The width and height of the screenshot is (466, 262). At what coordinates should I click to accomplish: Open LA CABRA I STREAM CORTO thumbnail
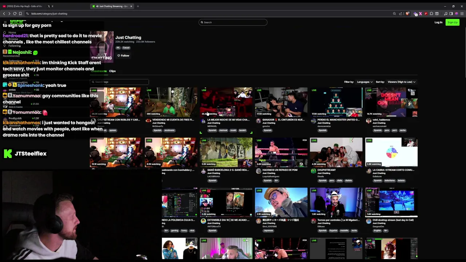coord(391,152)
